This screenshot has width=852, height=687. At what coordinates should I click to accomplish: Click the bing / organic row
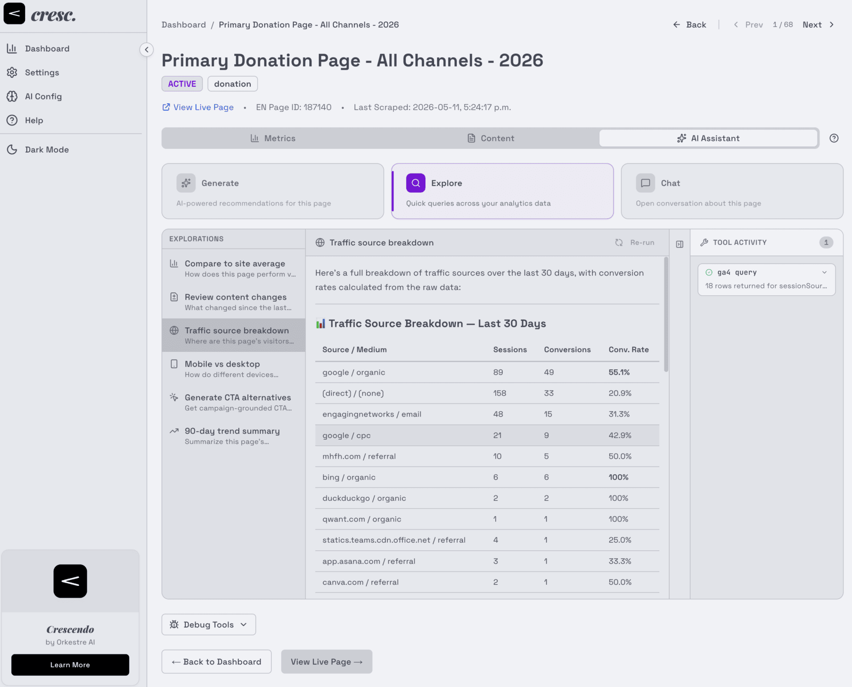[487, 477]
